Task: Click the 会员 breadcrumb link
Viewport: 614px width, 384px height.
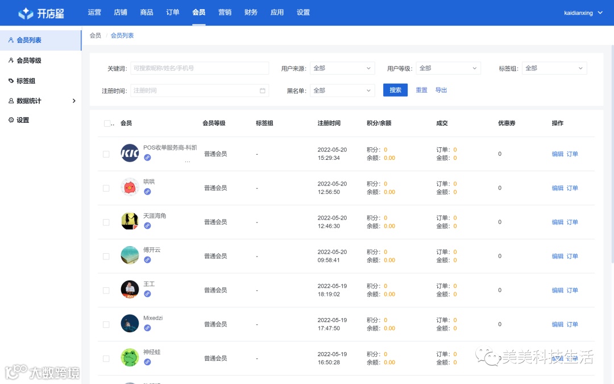Action: pyautogui.click(x=95, y=36)
